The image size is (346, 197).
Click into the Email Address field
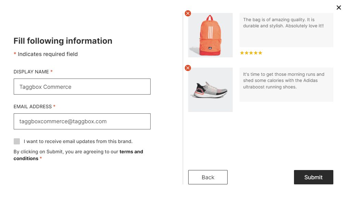pos(82,121)
